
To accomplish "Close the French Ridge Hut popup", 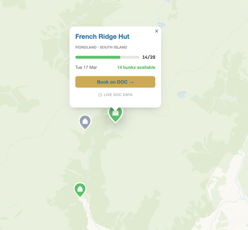I will [157, 31].
